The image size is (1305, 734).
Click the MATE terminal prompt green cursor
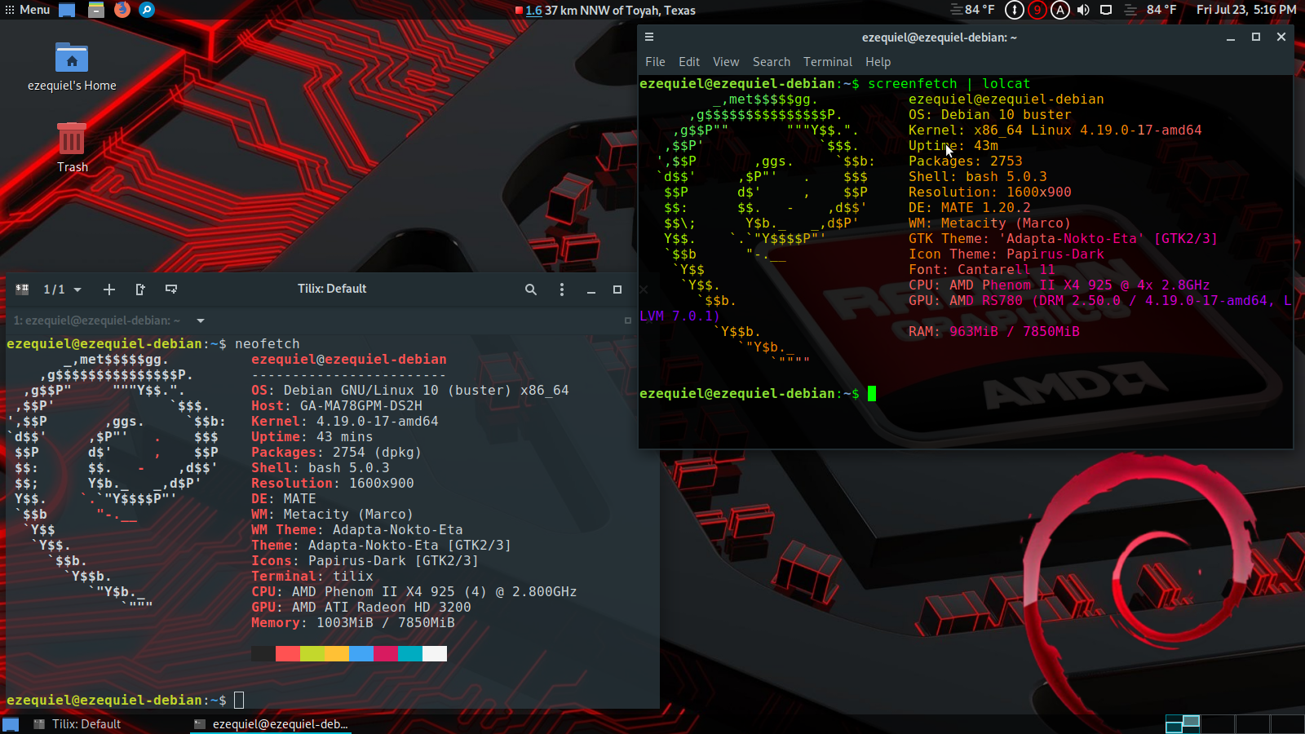click(872, 394)
